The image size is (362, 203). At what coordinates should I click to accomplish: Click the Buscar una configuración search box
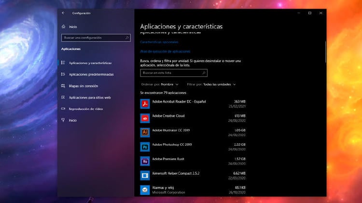coord(96,38)
